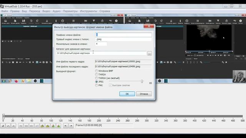Image resolution: width=246 pixels, height=138 pixels.
Task: Click the minimum digits field showing 4
Action: (101, 44)
